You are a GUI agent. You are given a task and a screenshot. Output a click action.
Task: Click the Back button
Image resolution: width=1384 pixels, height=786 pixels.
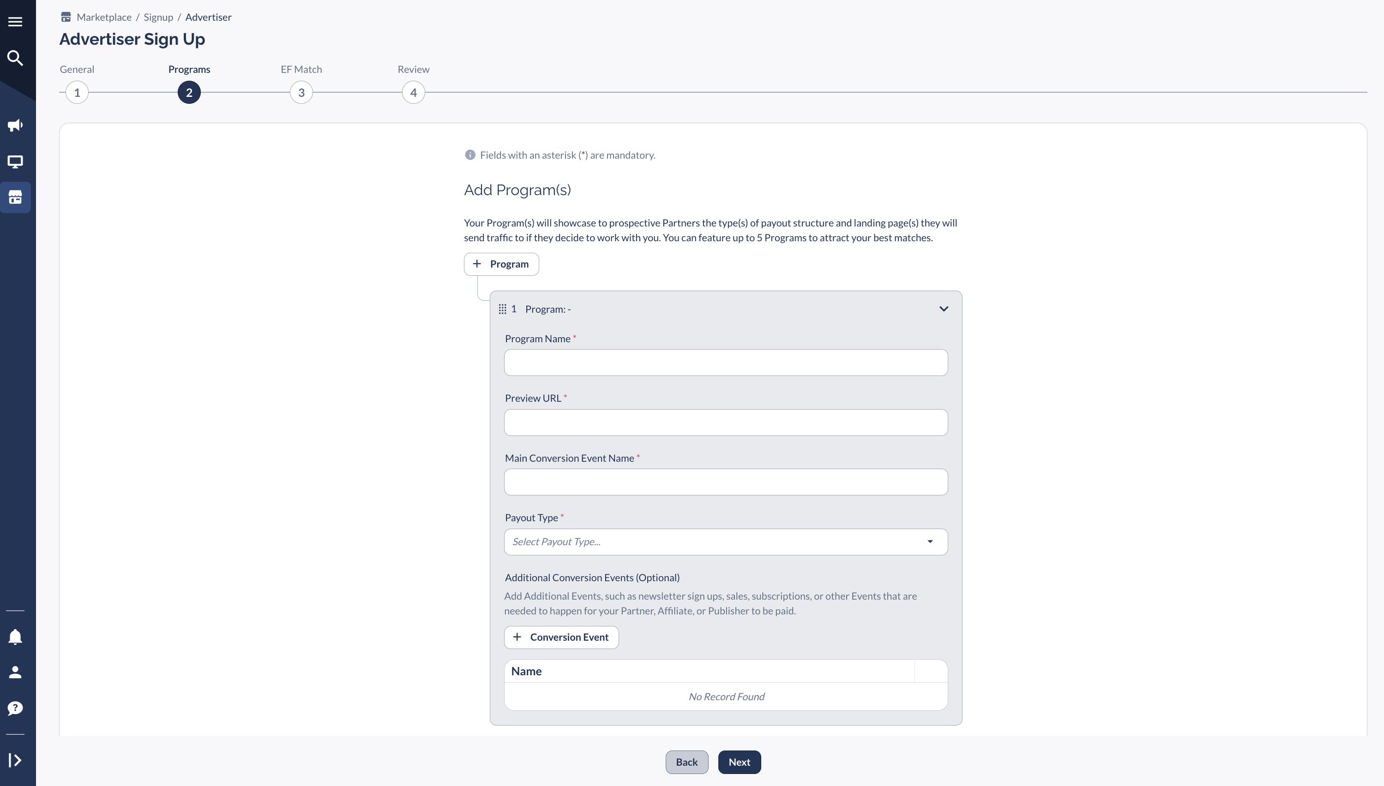(x=686, y=762)
